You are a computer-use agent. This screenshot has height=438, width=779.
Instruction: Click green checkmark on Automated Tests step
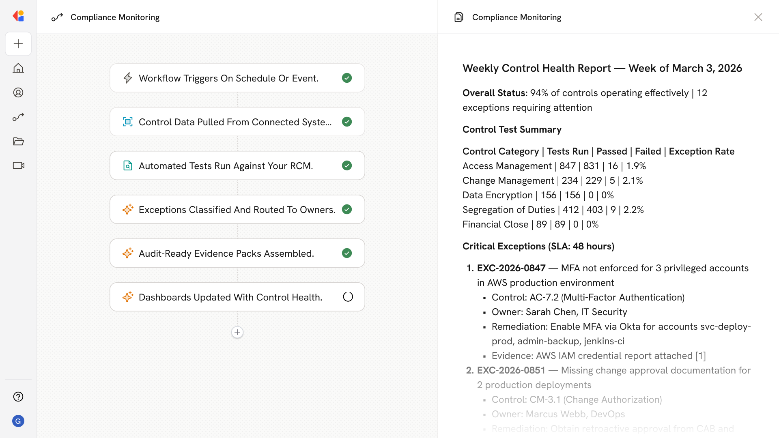pos(347,165)
